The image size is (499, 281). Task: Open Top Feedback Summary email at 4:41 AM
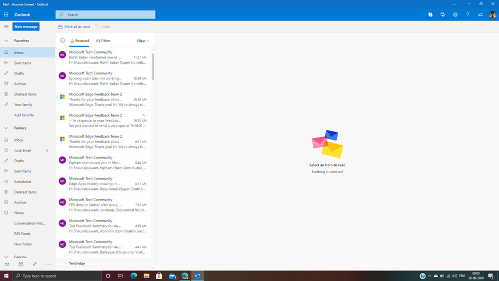pos(103,247)
